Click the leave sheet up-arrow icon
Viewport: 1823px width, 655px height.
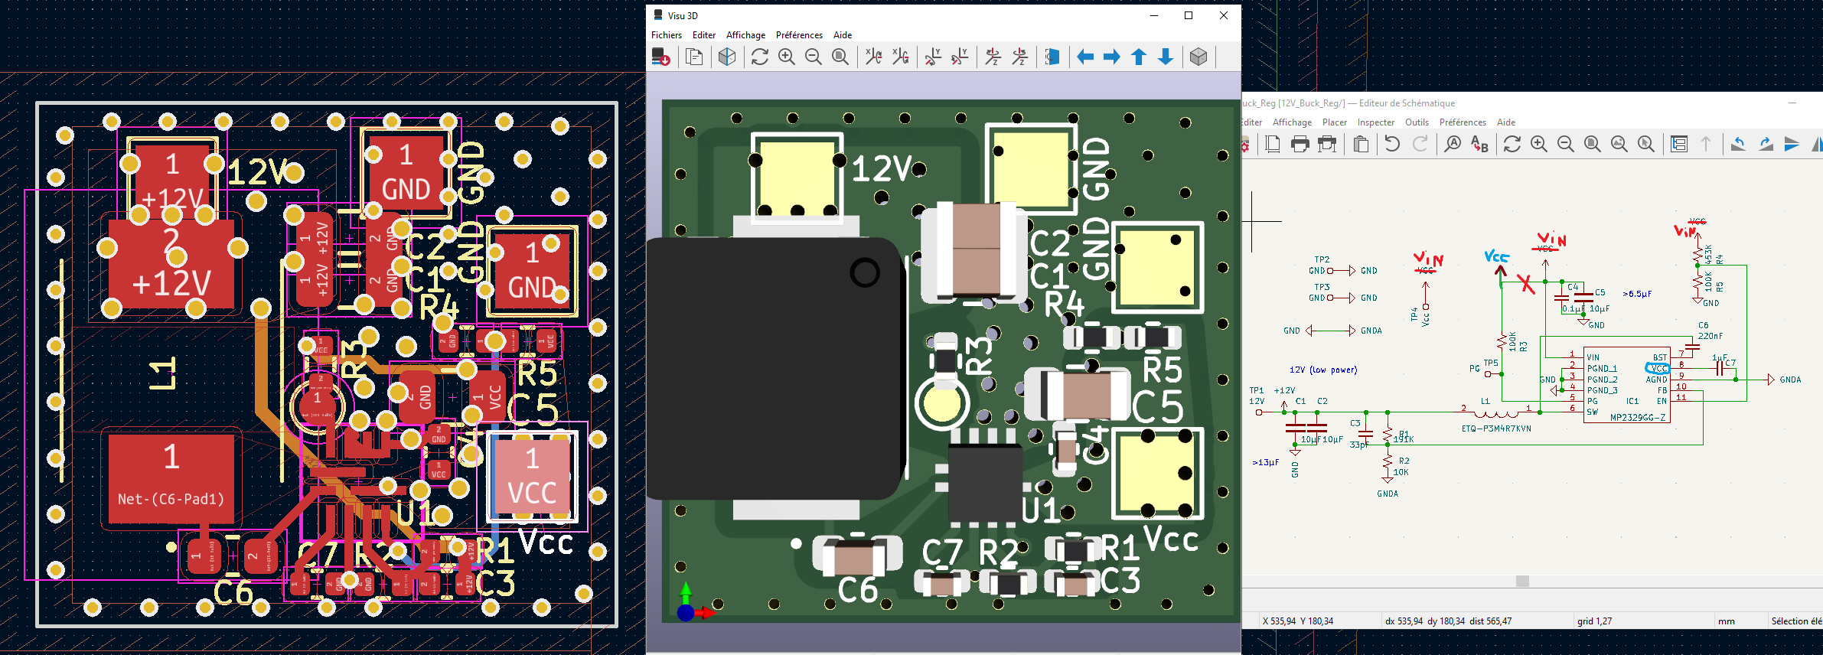pyautogui.click(x=1706, y=144)
